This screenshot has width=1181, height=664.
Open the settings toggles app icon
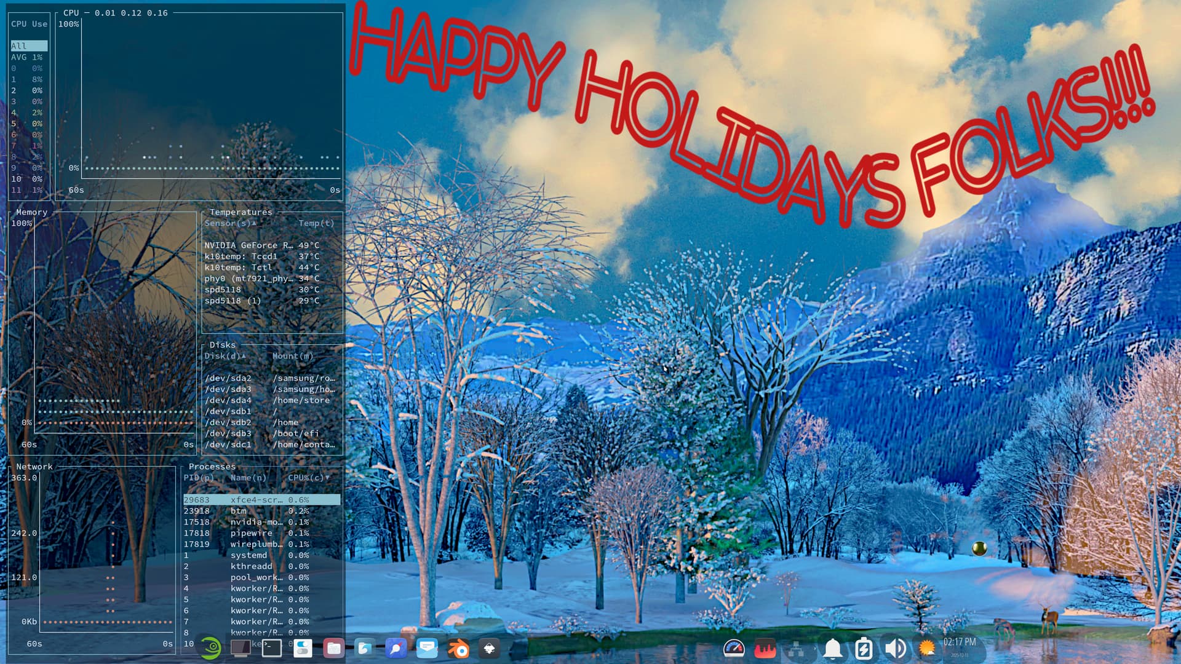click(303, 648)
